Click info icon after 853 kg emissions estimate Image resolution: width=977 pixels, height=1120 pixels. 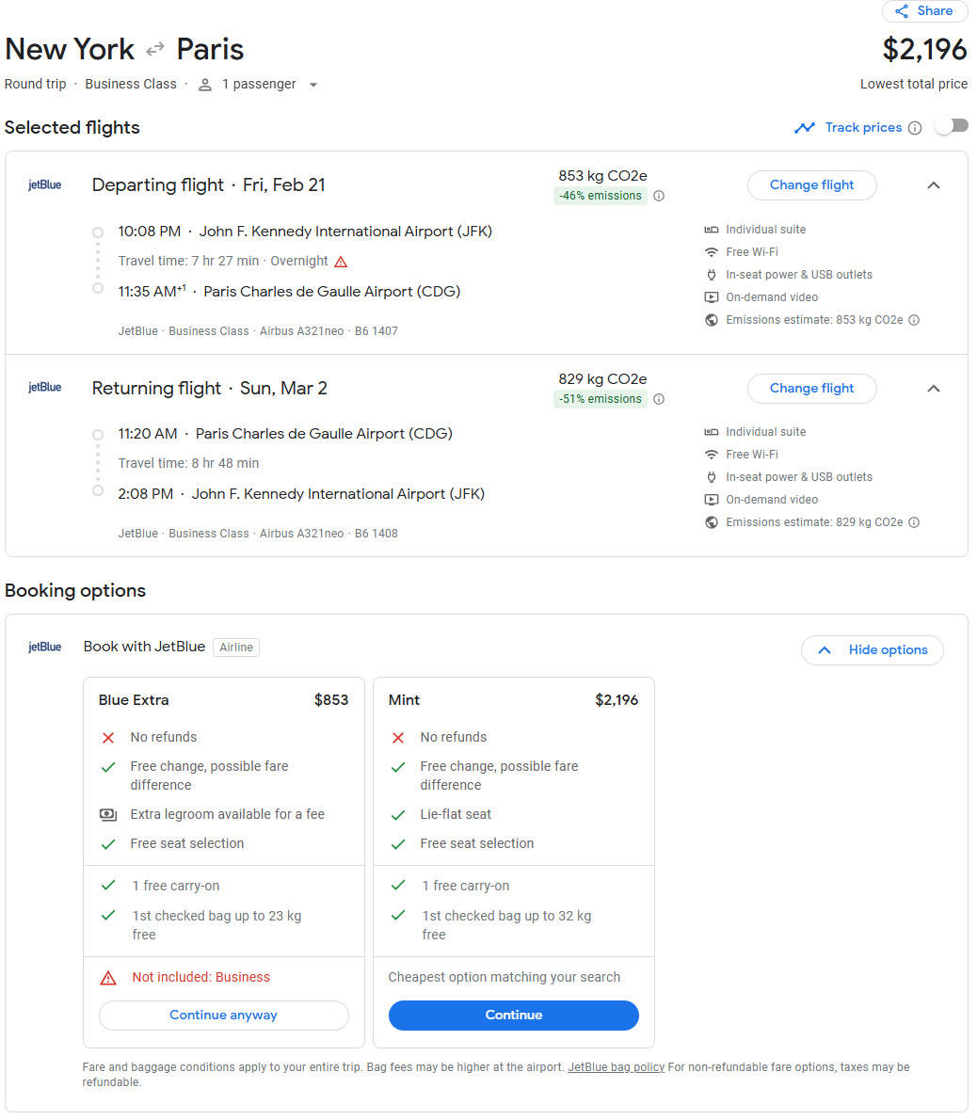(914, 320)
